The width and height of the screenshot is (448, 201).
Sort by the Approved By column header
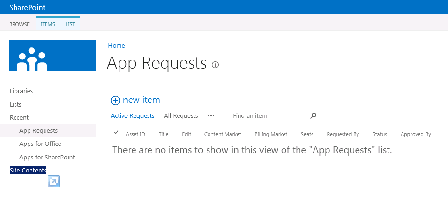(x=416, y=134)
